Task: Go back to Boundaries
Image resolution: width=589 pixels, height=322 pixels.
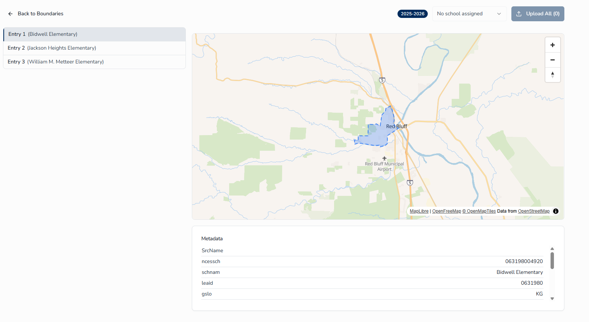Action: click(36, 14)
